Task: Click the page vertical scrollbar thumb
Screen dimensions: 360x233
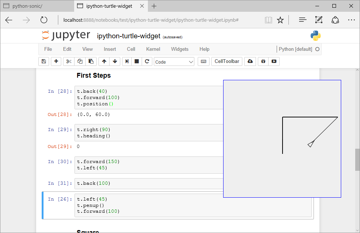Action: point(357,160)
